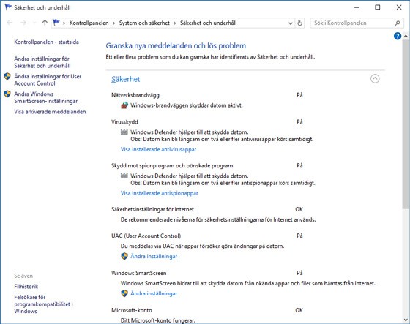
Task: Click the scrollbar up arrow
Action: click(406, 36)
